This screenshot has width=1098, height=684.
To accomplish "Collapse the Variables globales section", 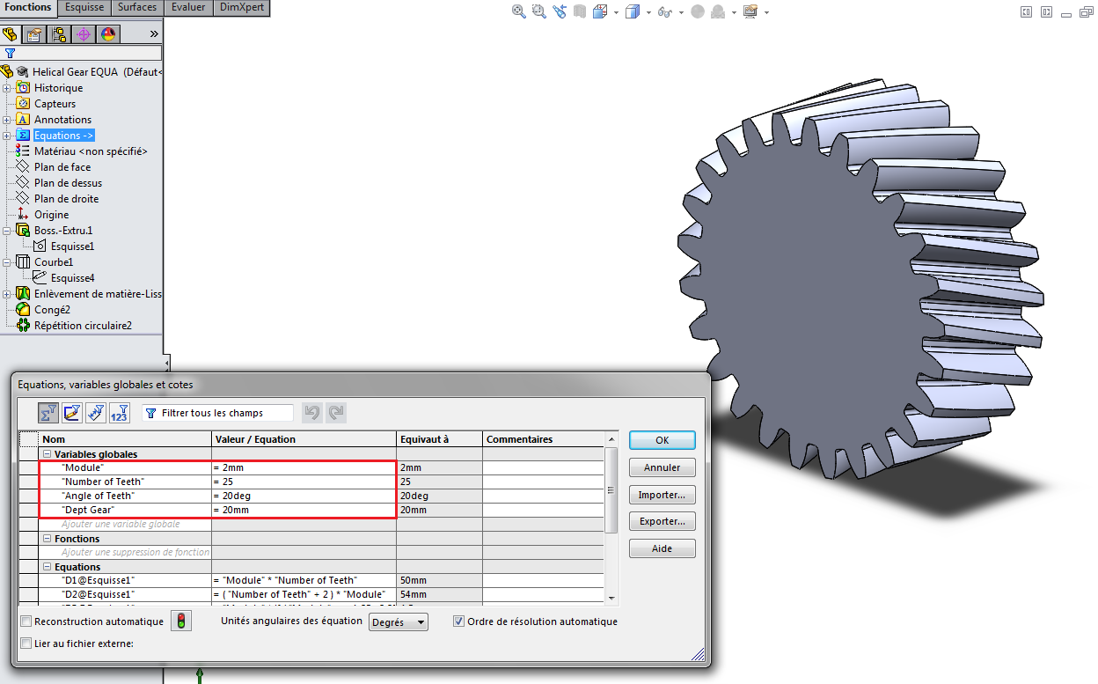I will (47, 454).
